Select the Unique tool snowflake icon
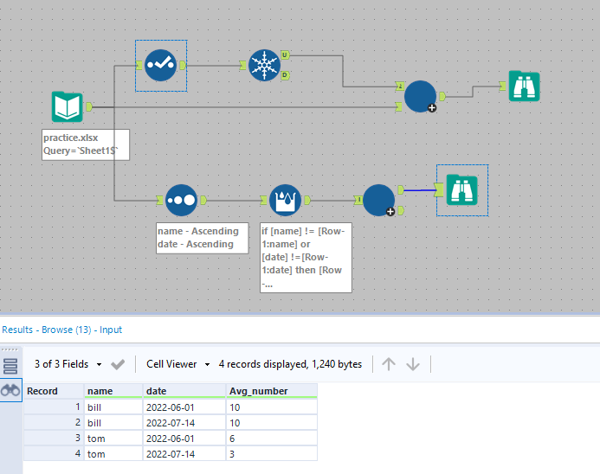Image resolution: width=600 pixels, height=474 pixels. click(264, 66)
